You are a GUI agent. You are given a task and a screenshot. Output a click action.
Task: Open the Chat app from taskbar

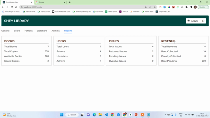point(88,115)
